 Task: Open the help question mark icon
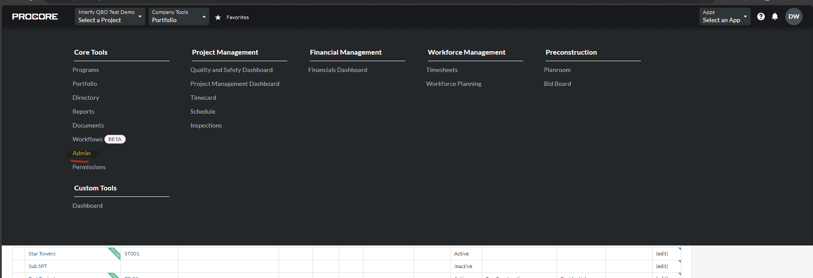(761, 16)
